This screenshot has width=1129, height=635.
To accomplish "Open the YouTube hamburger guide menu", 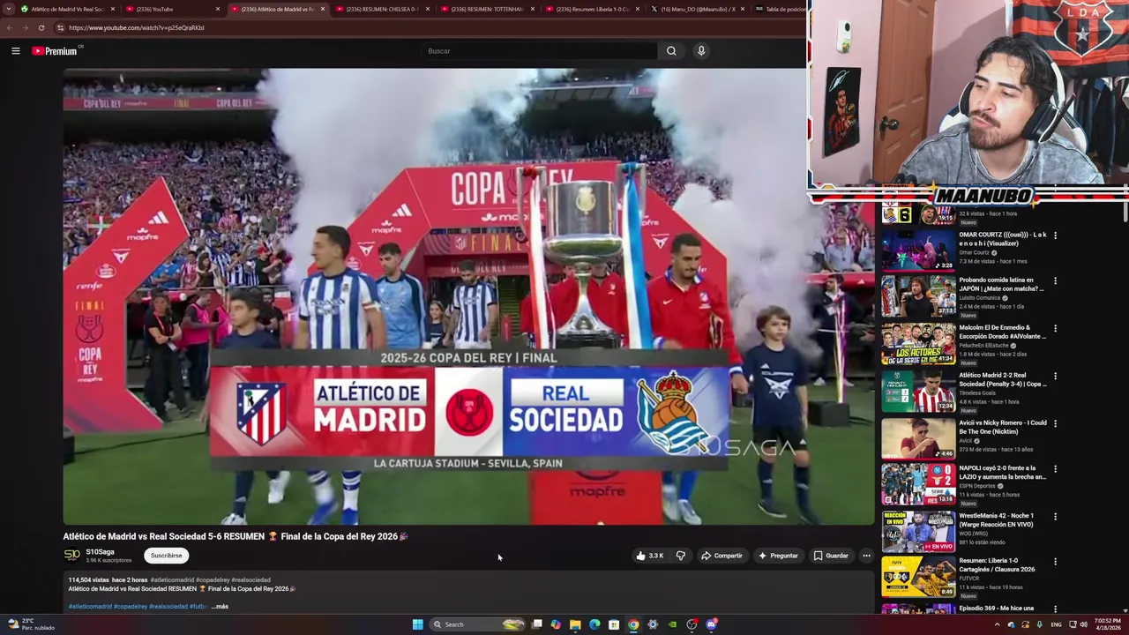I will pyautogui.click(x=15, y=51).
